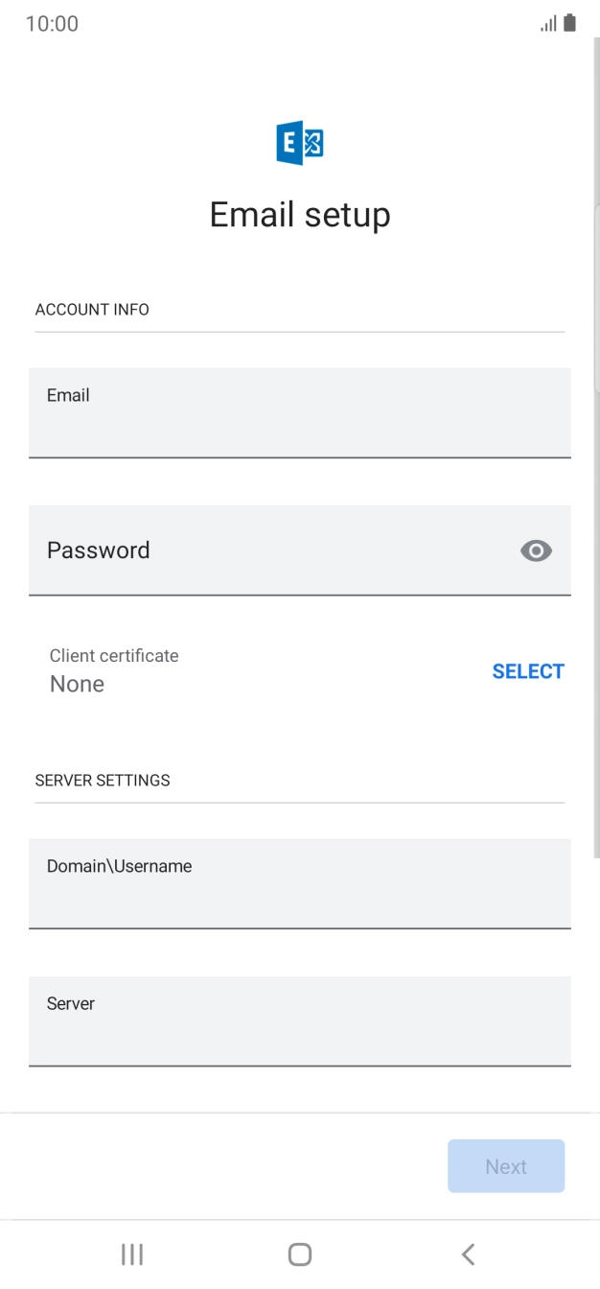The width and height of the screenshot is (600, 1289).
Task: Click the ACCOUNT INFO section header
Action: [x=92, y=309]
